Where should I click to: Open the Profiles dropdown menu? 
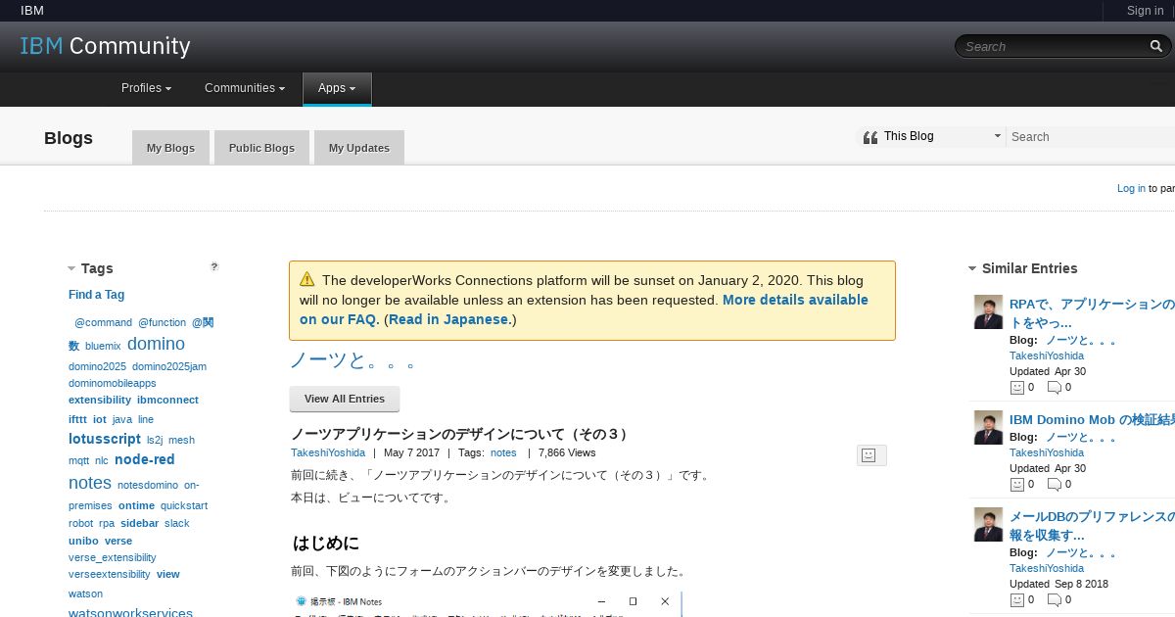tap(146, 88)
